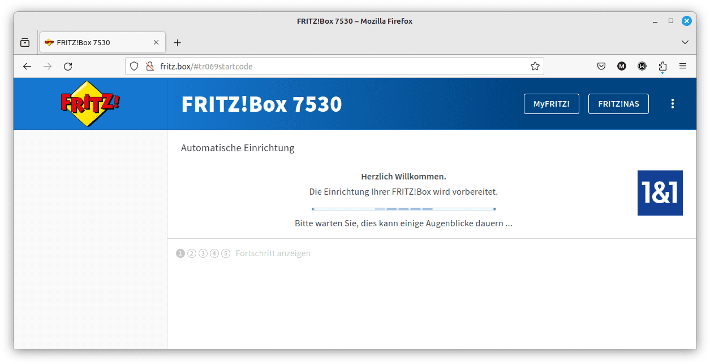The width and height of the screenshot is (710, 364).
Task: Select step 2 progress indicator
Action: pyautogui.click(x=192, y=253)
